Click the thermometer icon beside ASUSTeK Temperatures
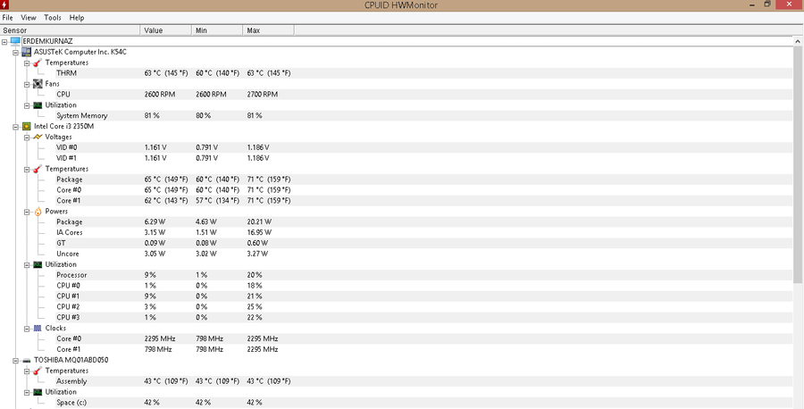 38,63
